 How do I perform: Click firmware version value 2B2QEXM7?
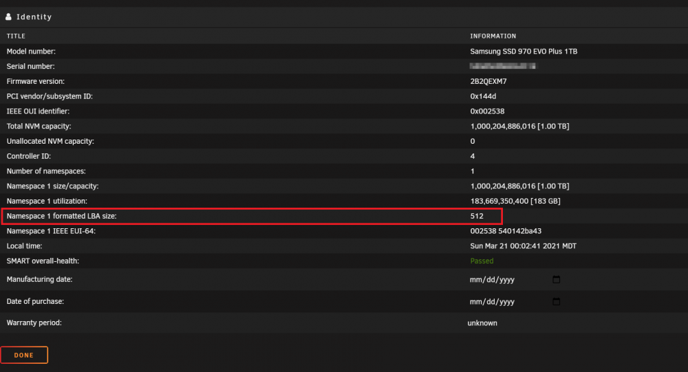pos(488,81)
